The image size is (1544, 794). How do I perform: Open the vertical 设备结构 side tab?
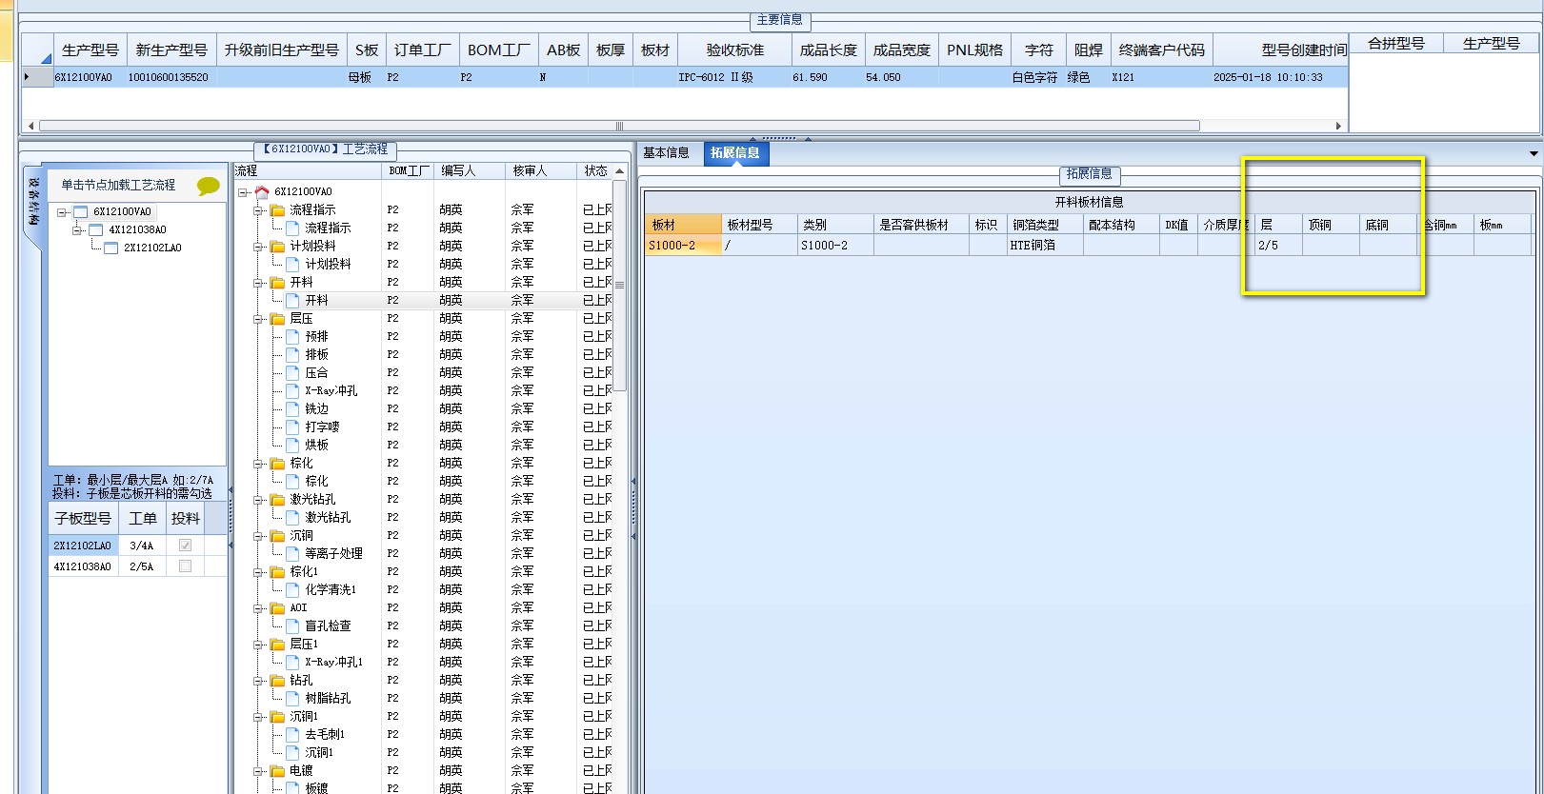(33, 201)
